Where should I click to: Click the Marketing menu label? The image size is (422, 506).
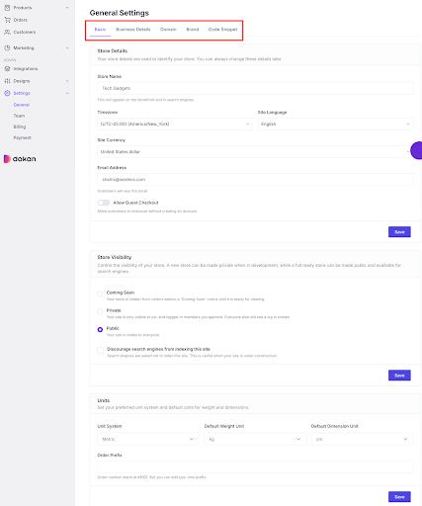point(24,47)
